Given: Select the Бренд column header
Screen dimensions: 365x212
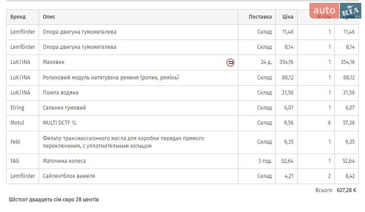Looking at the screenshot, I should pos(18,17).
